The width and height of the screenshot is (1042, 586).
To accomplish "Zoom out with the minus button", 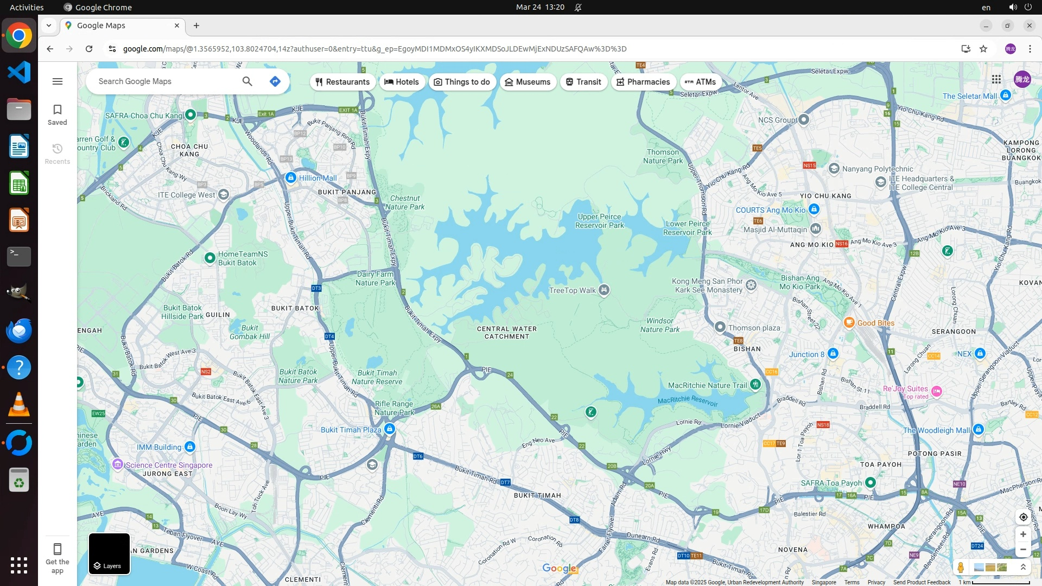I will [x=1023, y=550].
